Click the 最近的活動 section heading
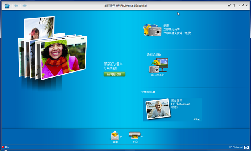Image resolution: width=251 pixels, height=151 pixels. point(154,55)
